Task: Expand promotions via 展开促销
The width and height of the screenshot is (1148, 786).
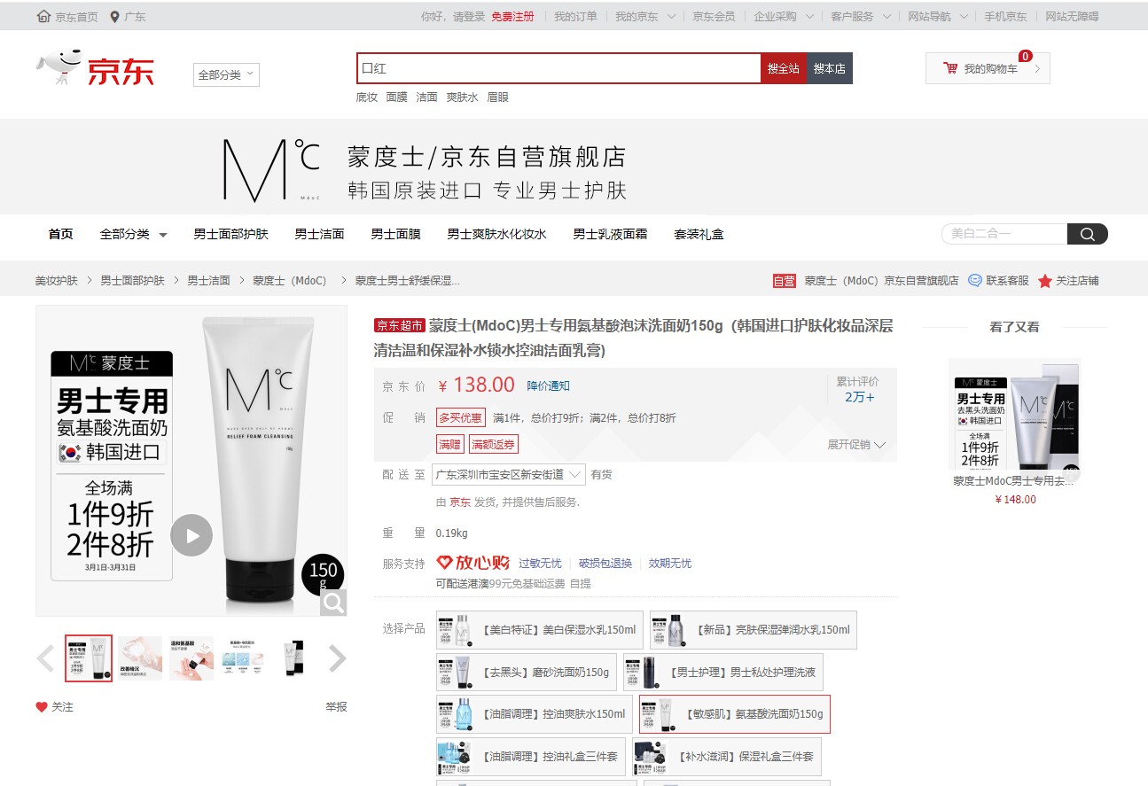Action: point(856,445)
